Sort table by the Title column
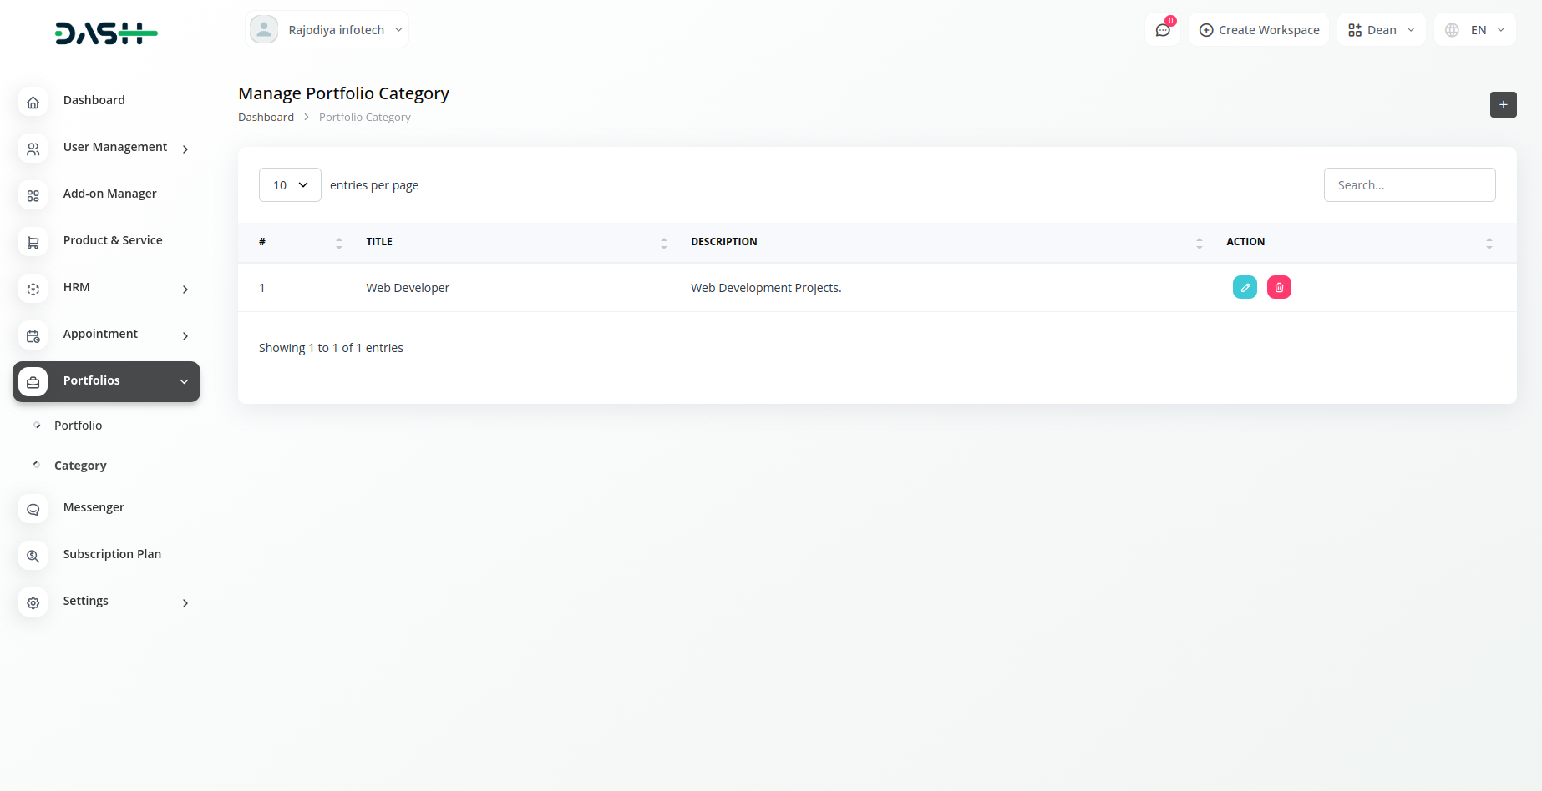 379,242
